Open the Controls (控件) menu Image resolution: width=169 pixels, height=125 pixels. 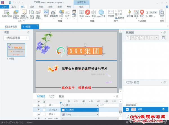(x=136, y=14)
